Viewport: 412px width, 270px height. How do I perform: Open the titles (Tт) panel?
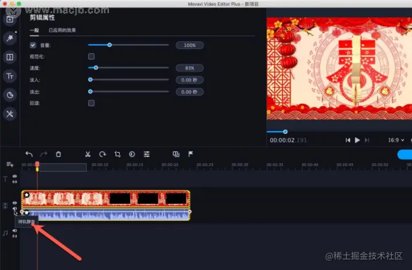point(10,76)
